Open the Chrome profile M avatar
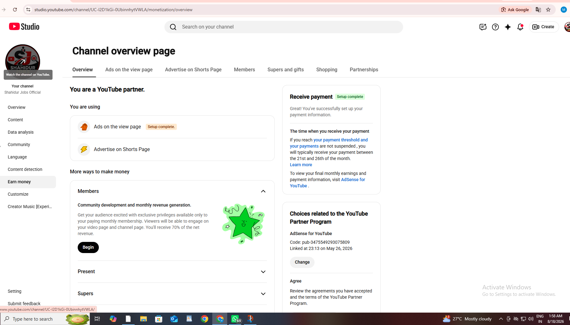The width and height of the screenshot is (570, 325). 564,10
